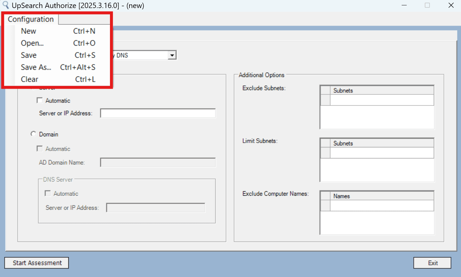
Task: Choose Open... to load a configuration
Action: tap(32, 43)
